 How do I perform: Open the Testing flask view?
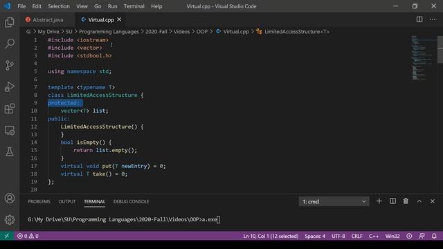tap(10, 152)
